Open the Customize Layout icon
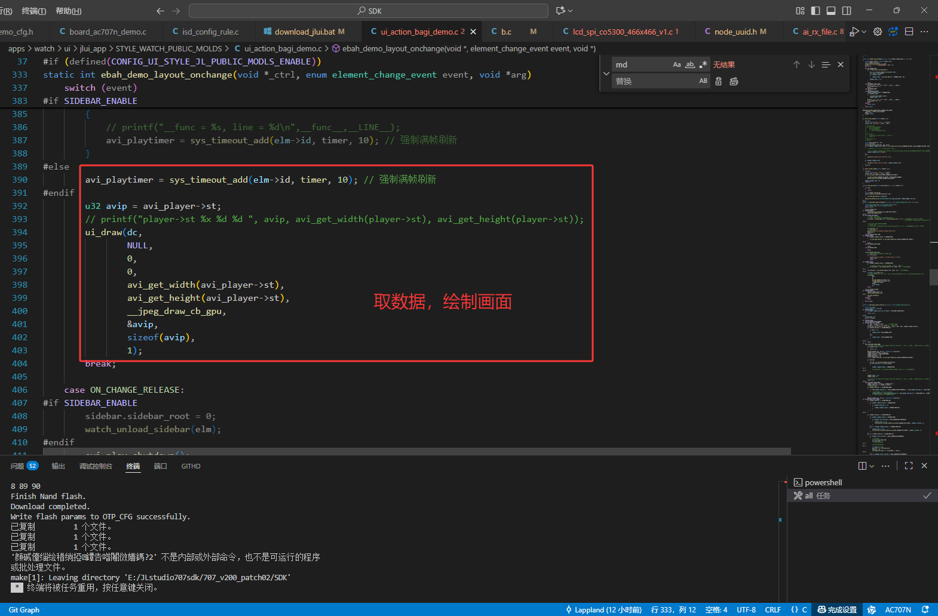Viewport: 938px width, 616px height. click(800, 11)
